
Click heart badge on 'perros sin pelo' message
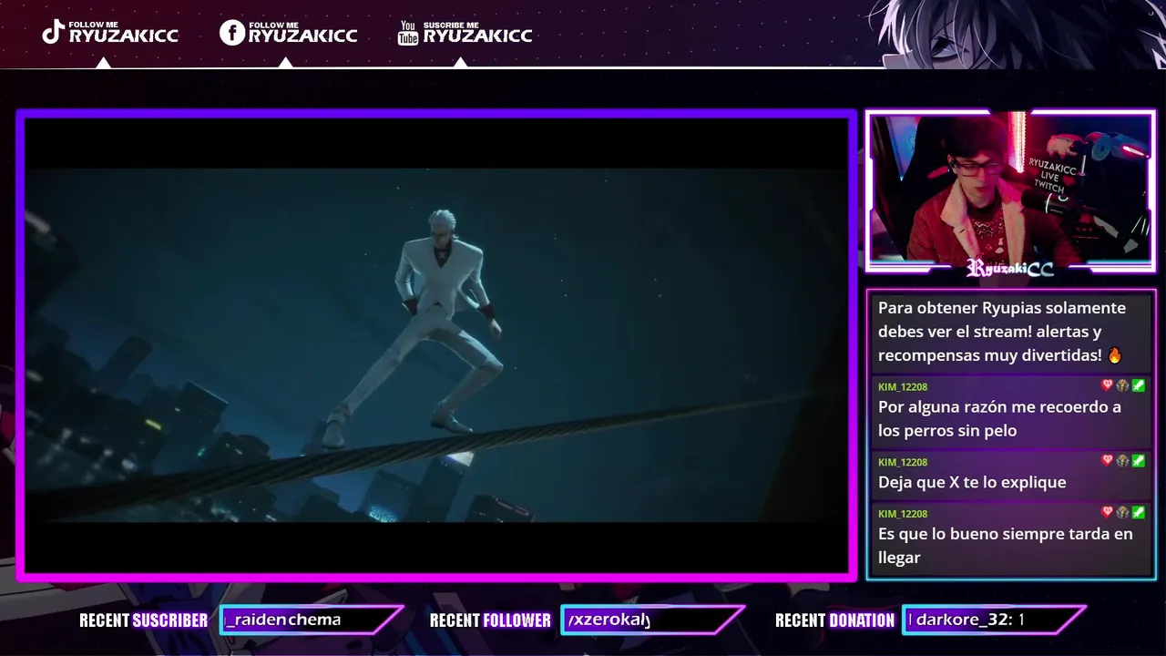[1108, 386]
